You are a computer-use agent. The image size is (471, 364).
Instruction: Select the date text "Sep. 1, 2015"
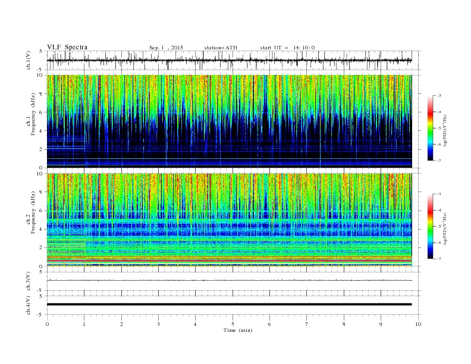click(x=166, y=48)
